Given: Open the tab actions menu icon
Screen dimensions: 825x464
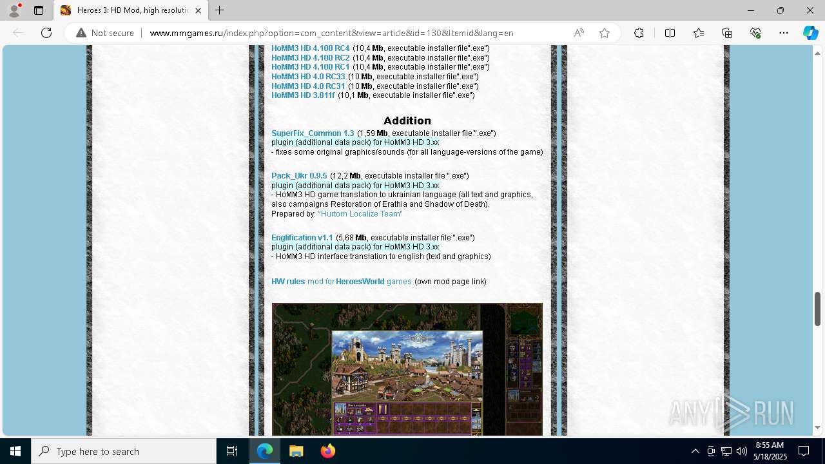Looking at the screenshot, I should pos(39,10).
